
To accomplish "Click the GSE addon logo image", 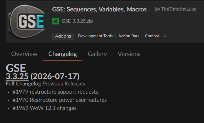I will 26,21.
